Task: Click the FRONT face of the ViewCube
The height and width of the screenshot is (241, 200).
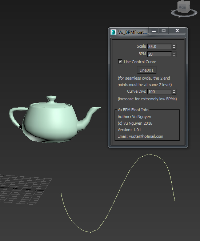Action: 182,7
